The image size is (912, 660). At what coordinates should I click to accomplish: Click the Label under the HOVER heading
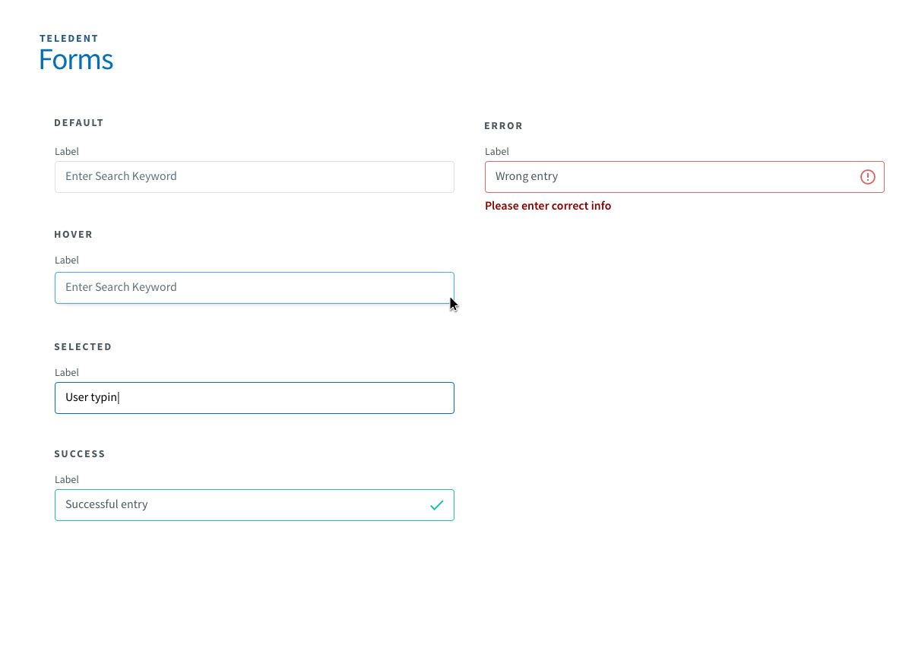pos(67,261)
